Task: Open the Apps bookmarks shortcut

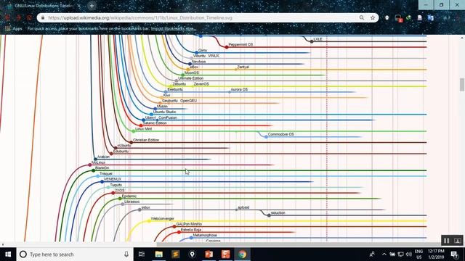Action: (x=14, y=29)
